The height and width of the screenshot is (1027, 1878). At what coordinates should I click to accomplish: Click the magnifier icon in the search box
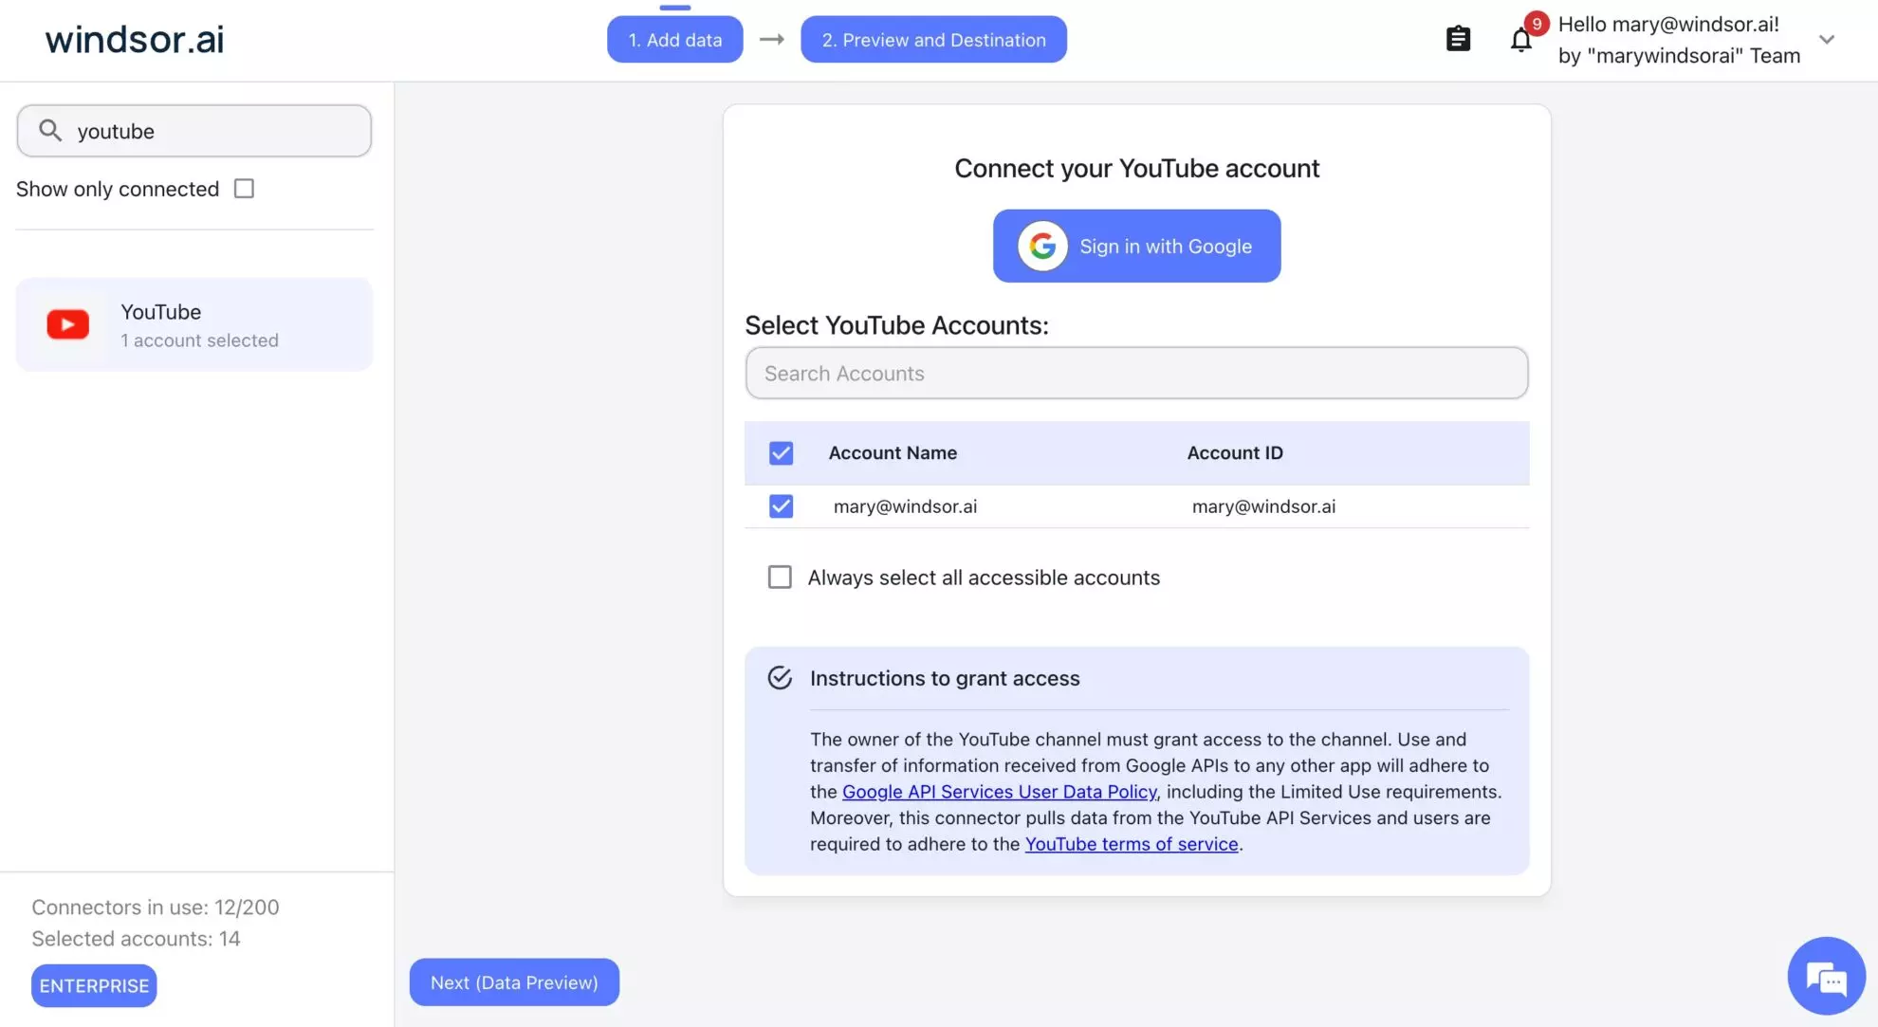click(50, 131)
